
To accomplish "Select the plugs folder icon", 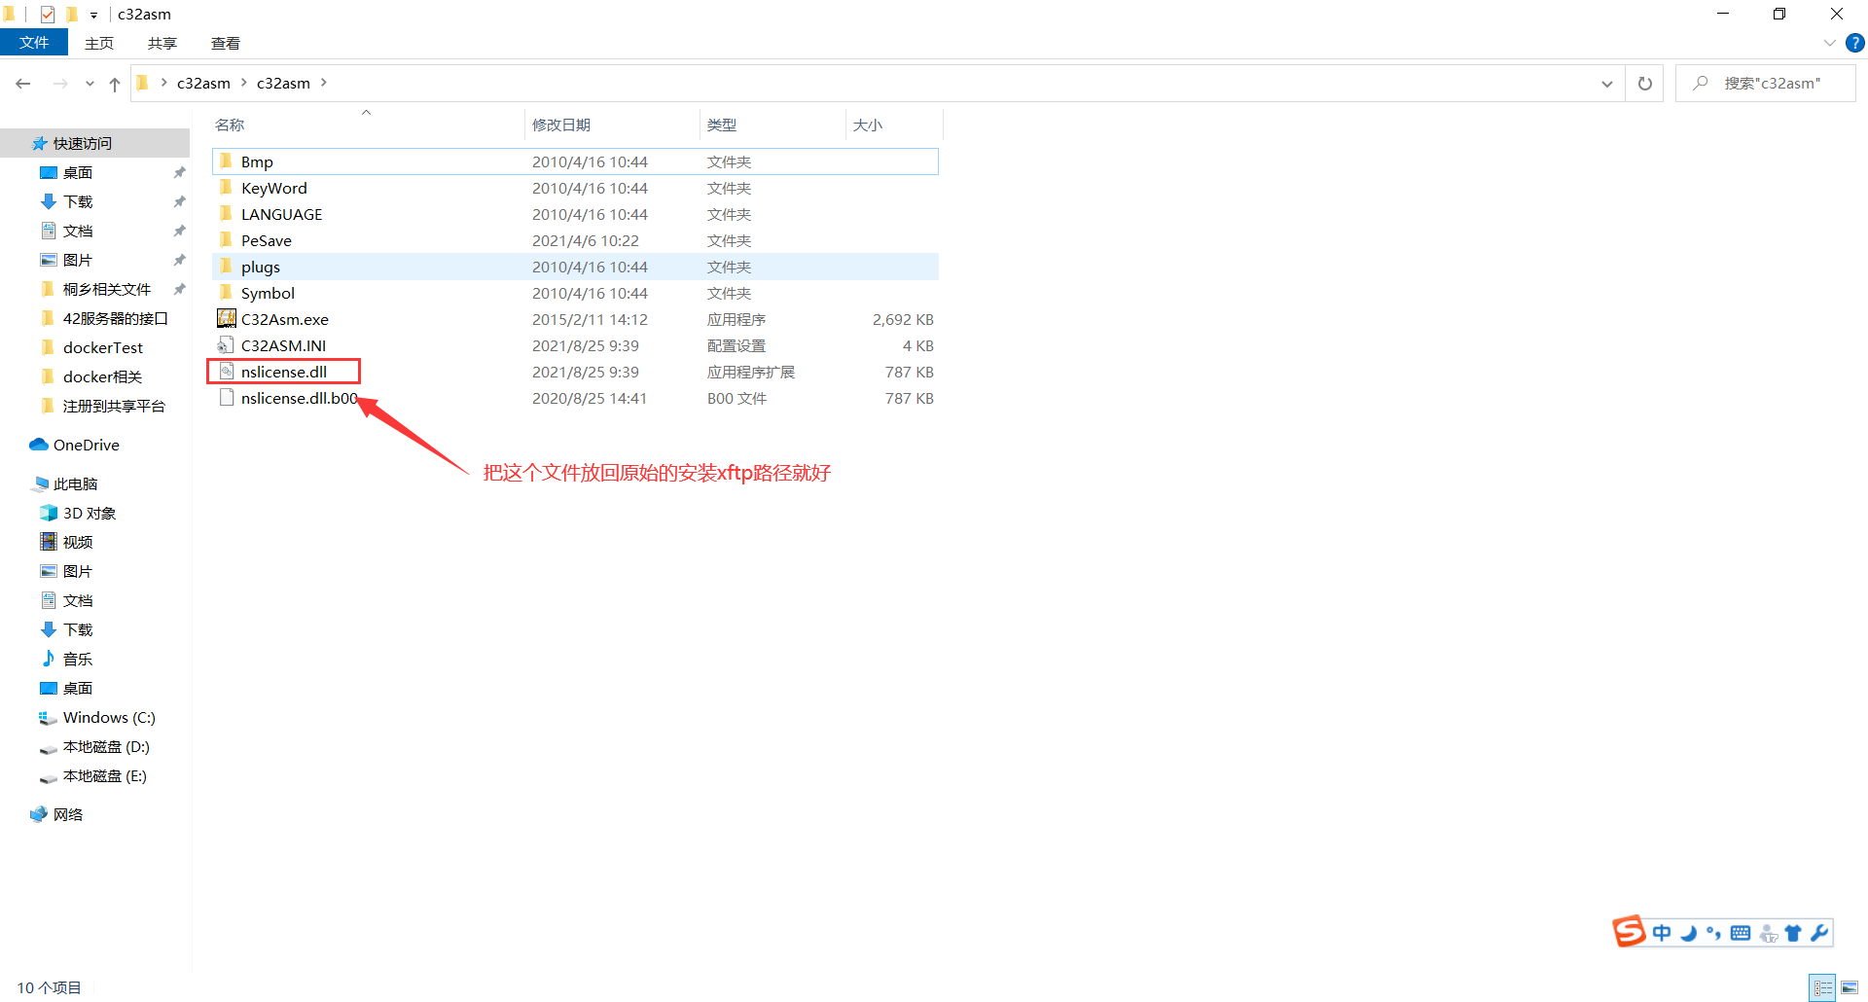I will click(x=226, y=266).
